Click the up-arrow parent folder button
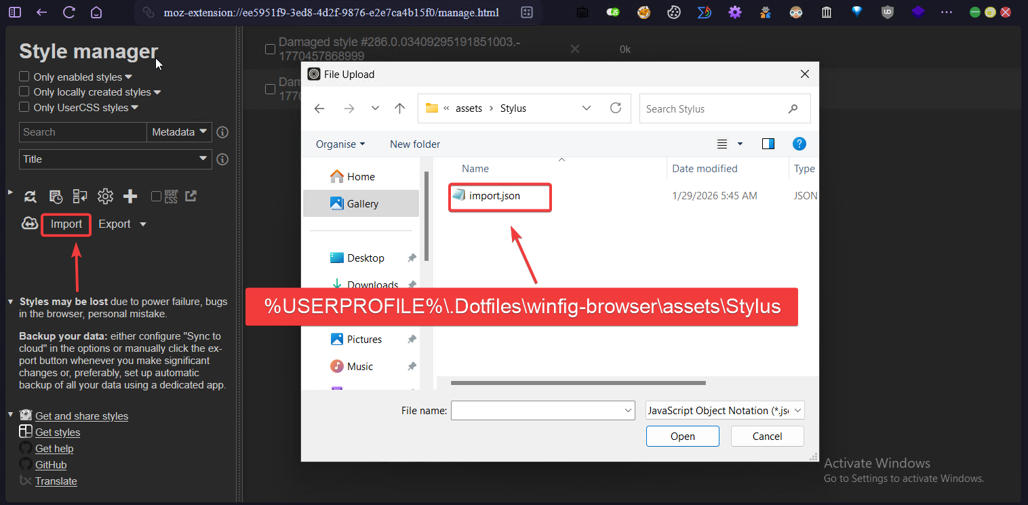The height and width of the screenshot is (505, 1028). click(400, 108)
